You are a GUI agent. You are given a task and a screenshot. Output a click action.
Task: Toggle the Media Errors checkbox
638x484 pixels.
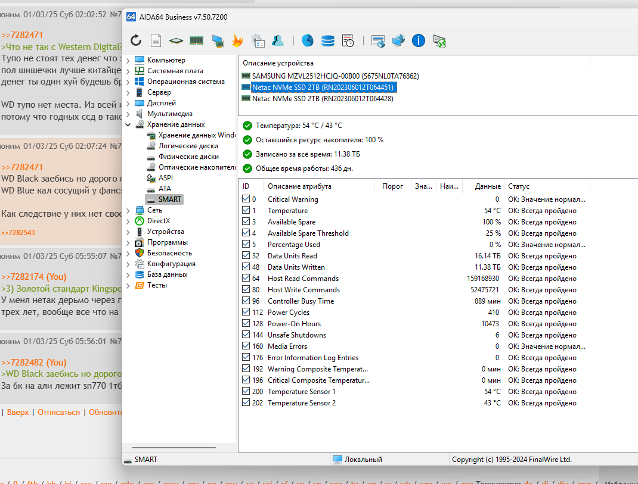(246, 346)
